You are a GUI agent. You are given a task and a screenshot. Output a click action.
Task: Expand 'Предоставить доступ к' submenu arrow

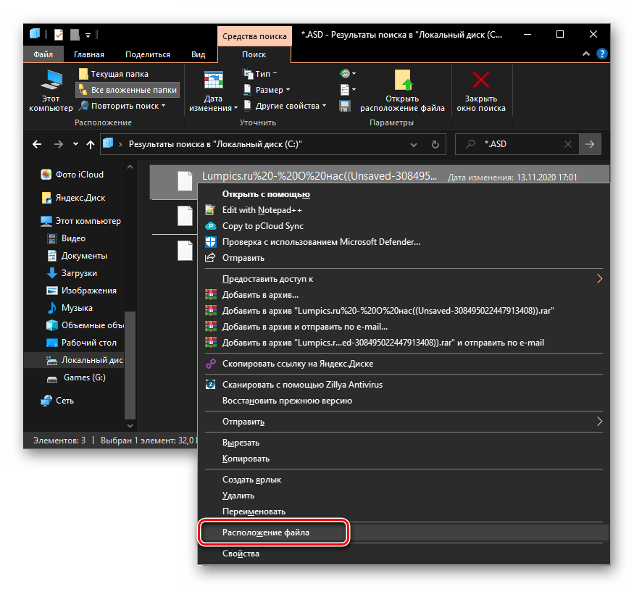click(x=599, y=278)
